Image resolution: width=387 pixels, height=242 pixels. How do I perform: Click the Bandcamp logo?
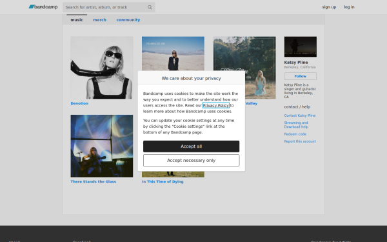click(43, 7)
